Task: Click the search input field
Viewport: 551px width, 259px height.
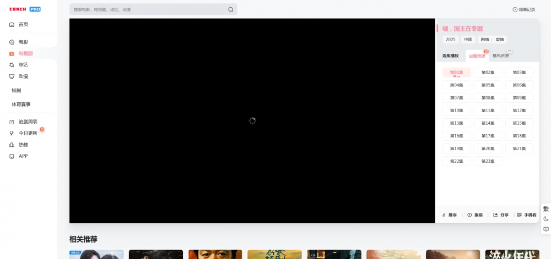Action: tap(149, 9)
